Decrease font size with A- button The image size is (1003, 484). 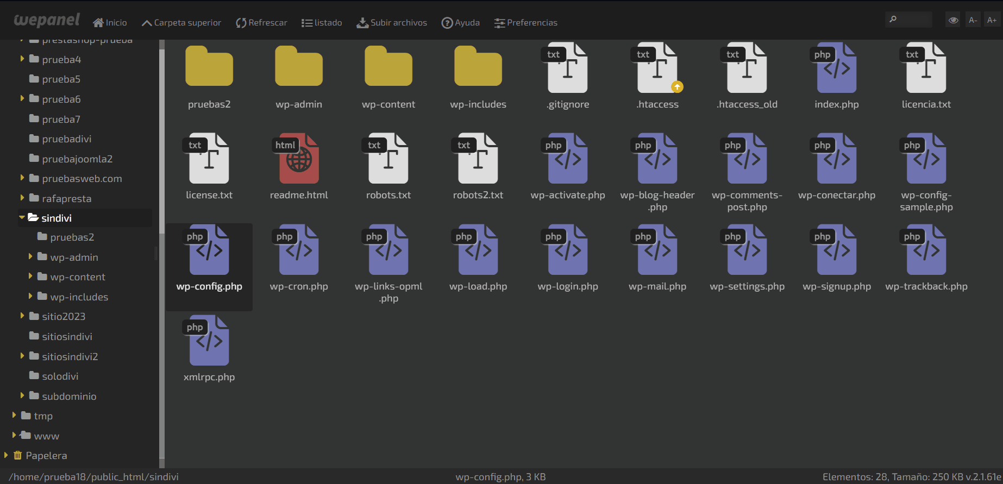pos(973,21)
